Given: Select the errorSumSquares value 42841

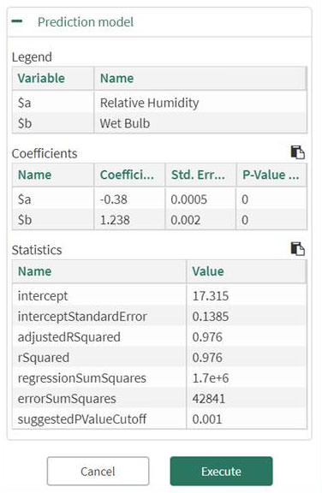Looking at the screenshot, I should 208,398.
